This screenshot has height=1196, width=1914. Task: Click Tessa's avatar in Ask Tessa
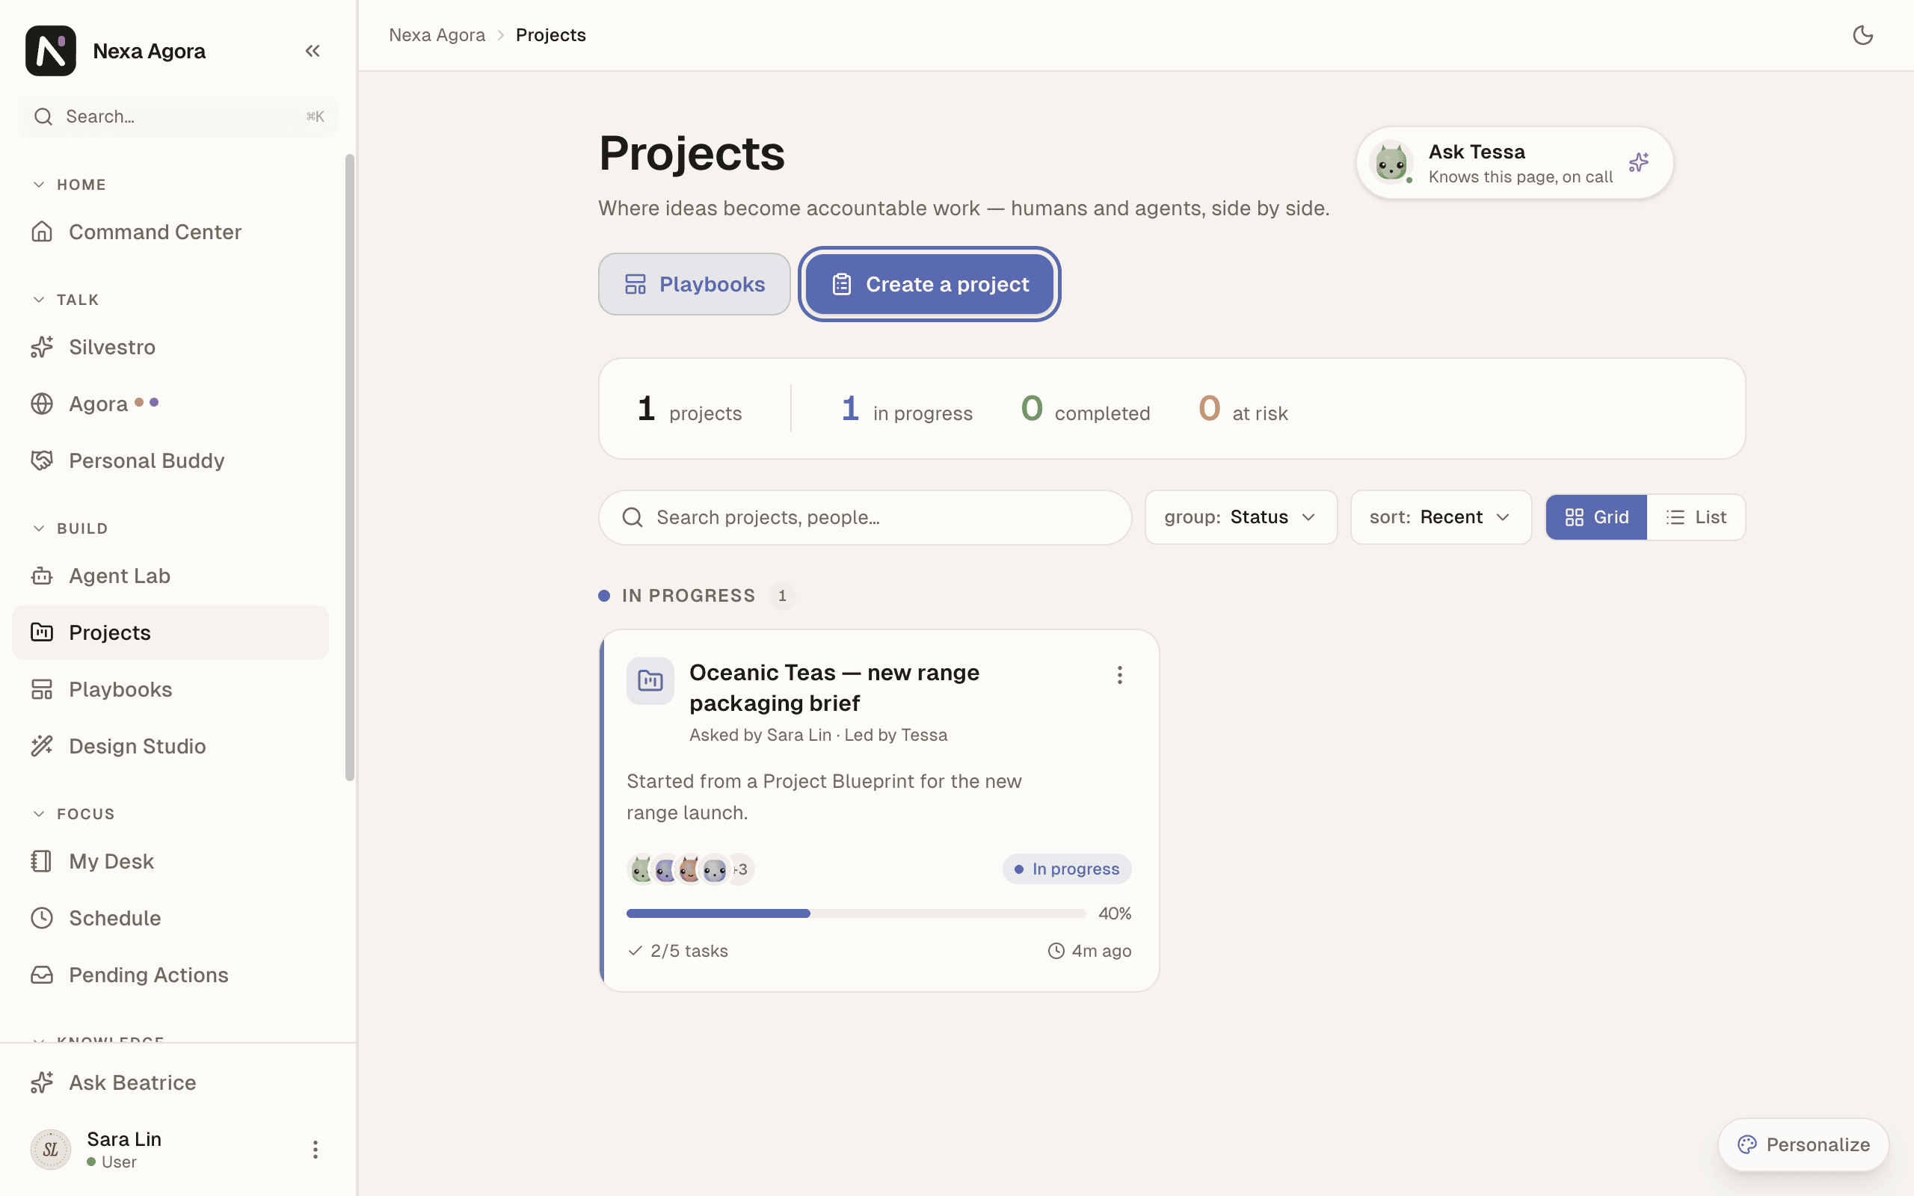click(1391, 163)
